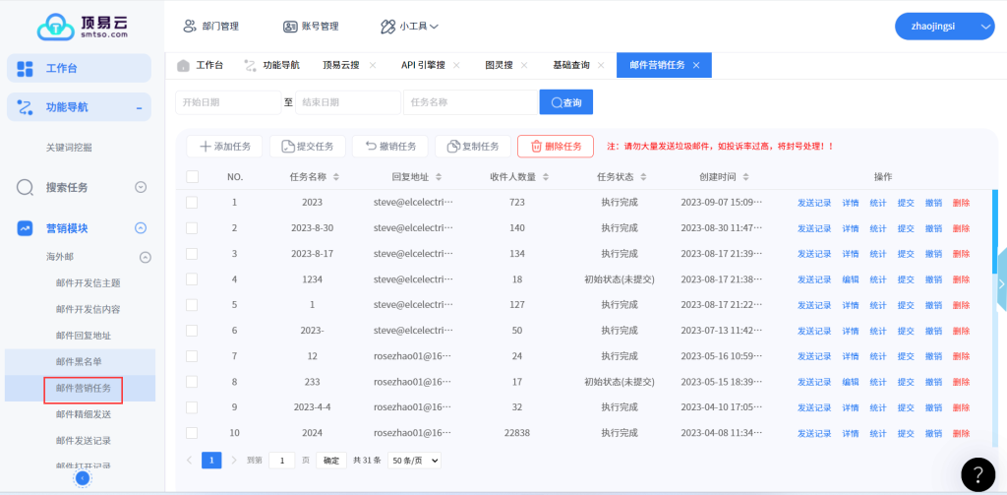This screenshot has height=495, width=1007.
Task: Open the 50条/页 page size dropdown
Action: 415,460
